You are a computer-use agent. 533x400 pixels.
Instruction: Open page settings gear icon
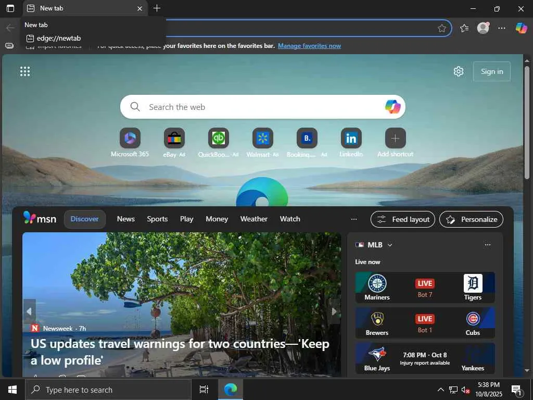(459, 71)
